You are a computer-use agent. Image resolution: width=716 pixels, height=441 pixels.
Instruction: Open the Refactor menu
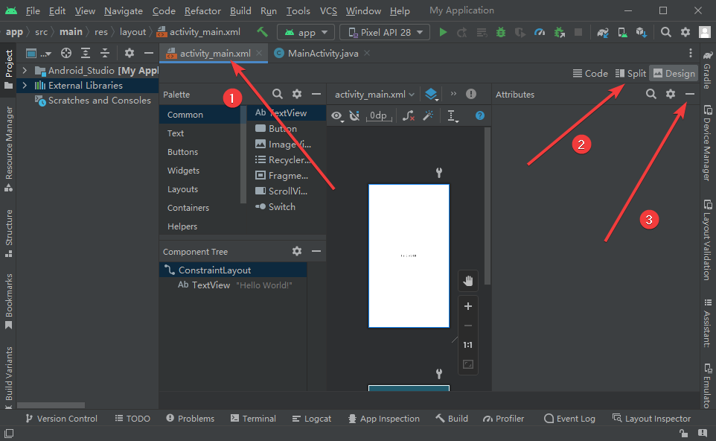202,10
